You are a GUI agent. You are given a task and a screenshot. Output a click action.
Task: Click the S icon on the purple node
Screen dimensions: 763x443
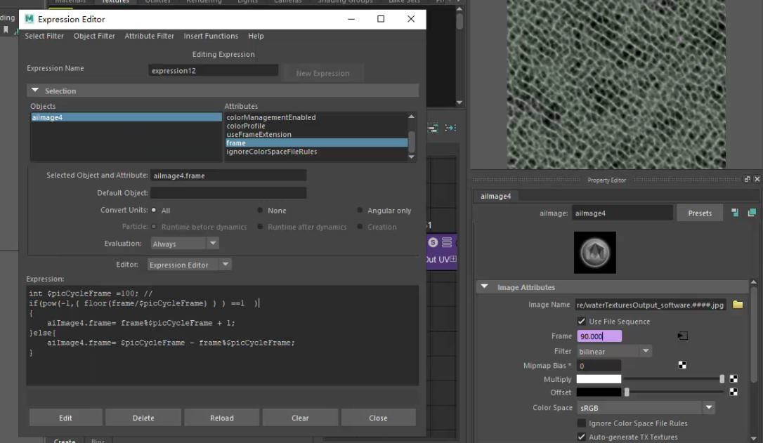tap(433, 242)
